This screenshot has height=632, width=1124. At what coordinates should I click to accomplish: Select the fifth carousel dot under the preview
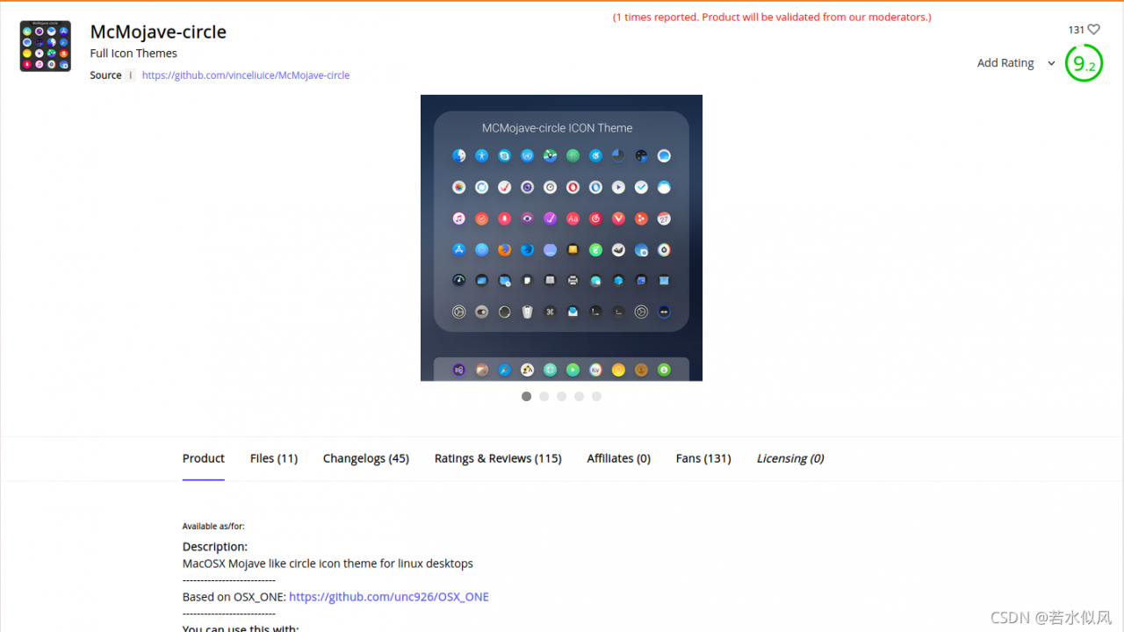(597, 397)
